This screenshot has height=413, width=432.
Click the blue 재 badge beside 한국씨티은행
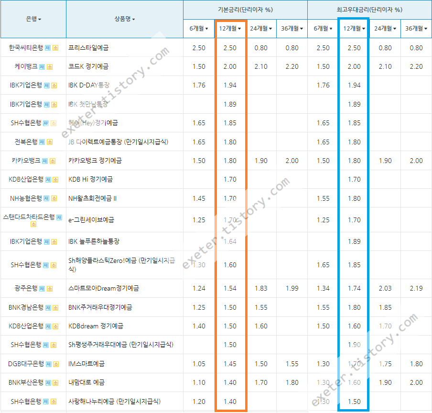[x=48, y=48]
